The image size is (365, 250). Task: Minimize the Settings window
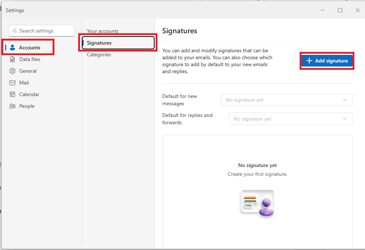click(x=322, y=10)
